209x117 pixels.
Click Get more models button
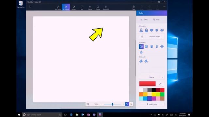pyautogui.click(x=152, y=36)
